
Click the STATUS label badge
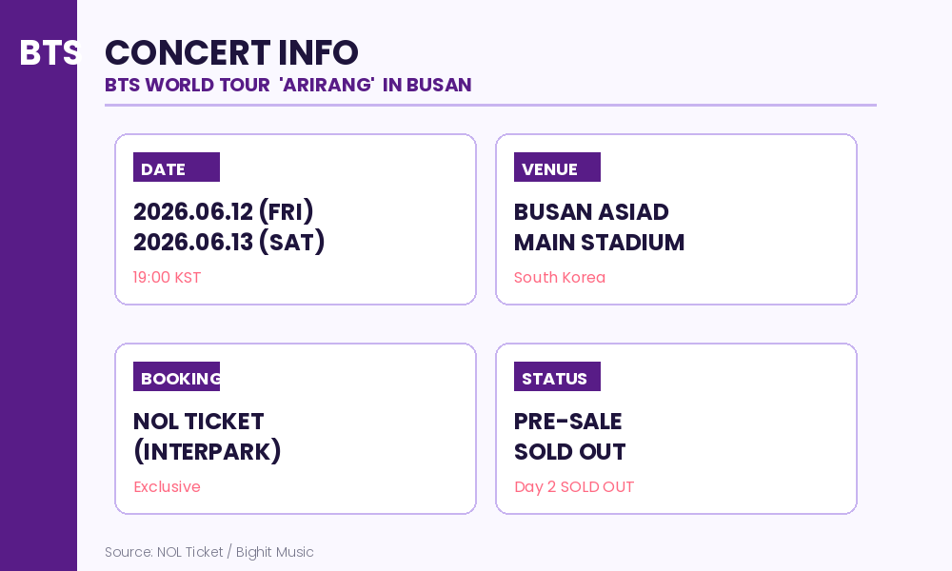(557, 376)
